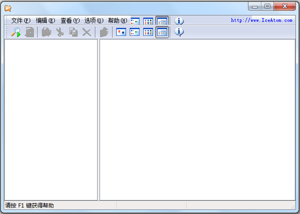The height and width of the screenshot is (214, 300).
Task: Toggle small icons view in the lower toolbar
Action: pyautogui.click(x=134, y=32)
